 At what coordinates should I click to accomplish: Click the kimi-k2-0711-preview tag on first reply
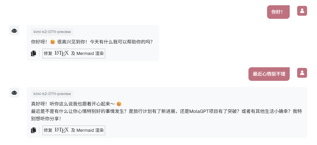[x=52, y=32]
